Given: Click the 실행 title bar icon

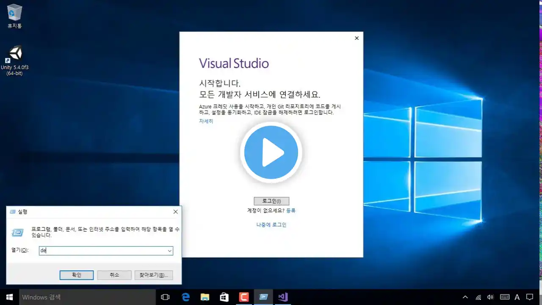Looking at the screenshot, I should [12, 211].
